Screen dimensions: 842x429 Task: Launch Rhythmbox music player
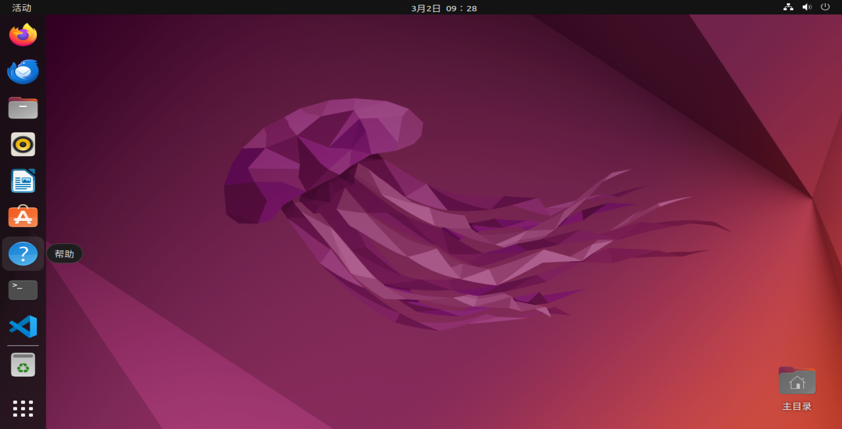[x=23, y=144]
